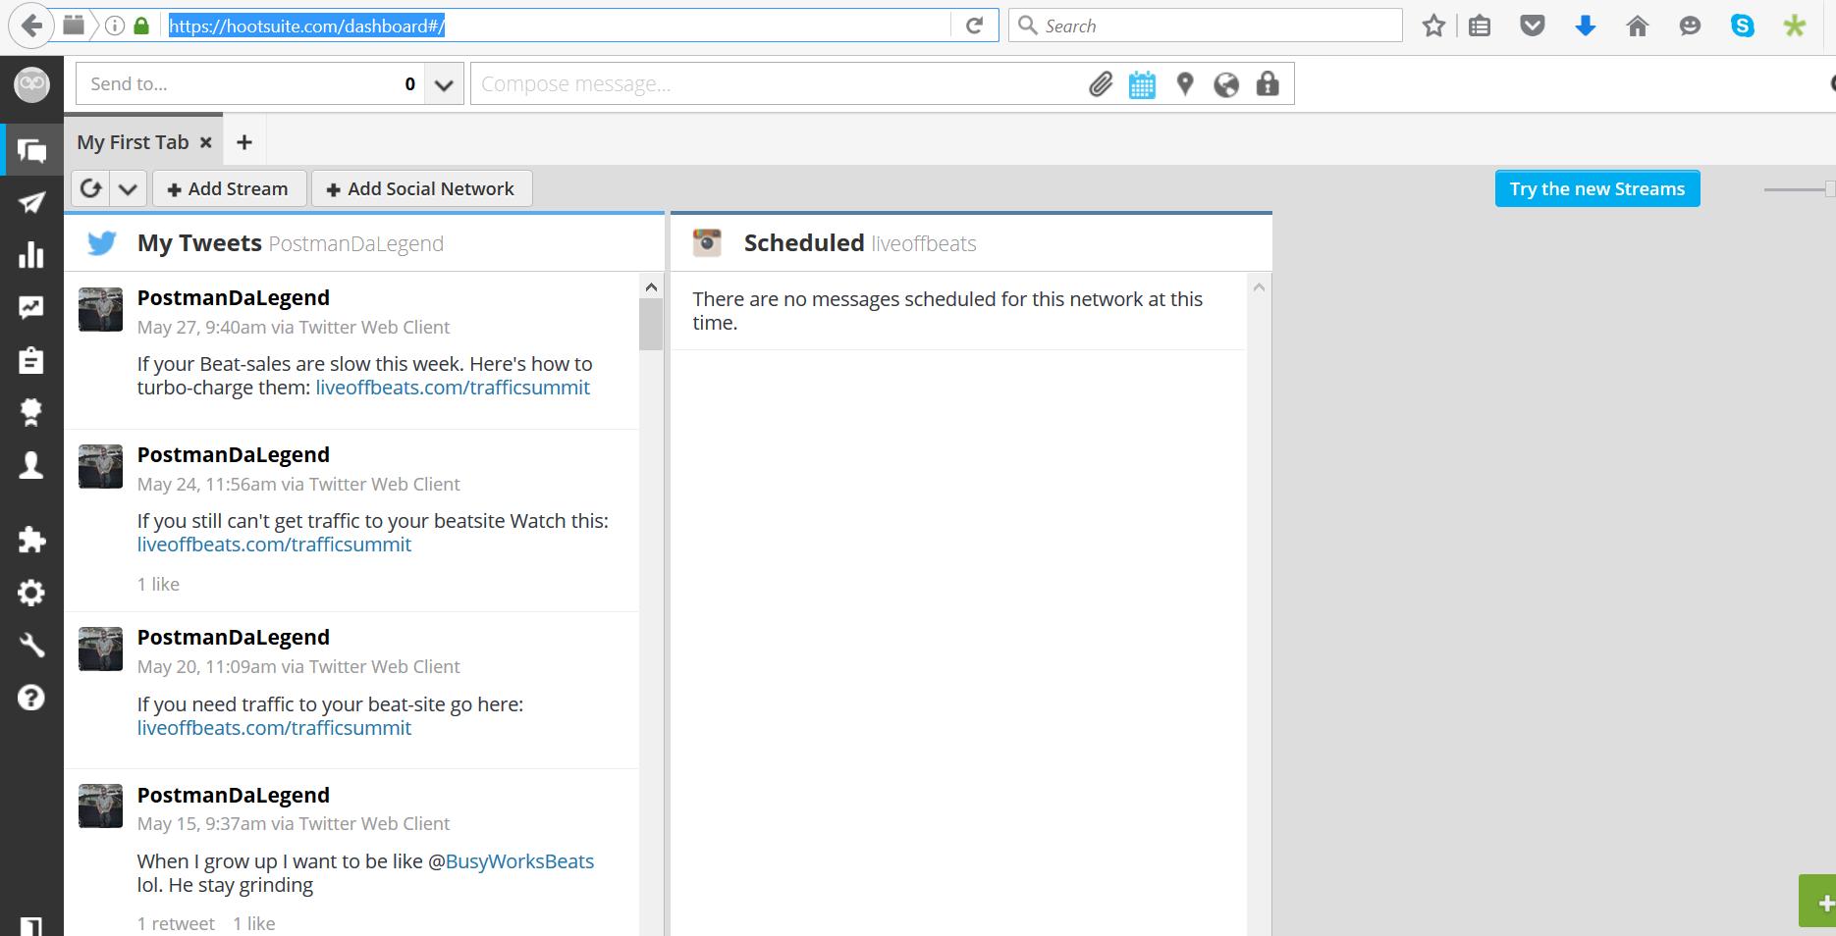1836x936 pixels.
Task: Toggle location sharing pin
Action: pyautogui.click(x=1183, y=84)
